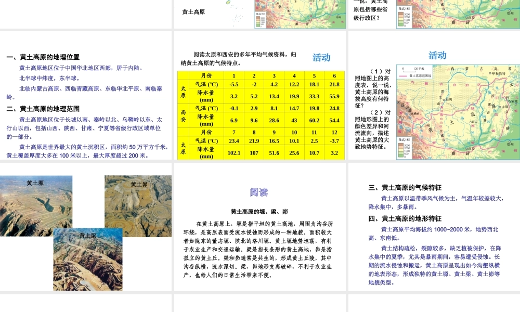Viewport: 520px width, 312px height.
Task: Click the first 月份 header cell in the table
Action: (x=206, y=75)
